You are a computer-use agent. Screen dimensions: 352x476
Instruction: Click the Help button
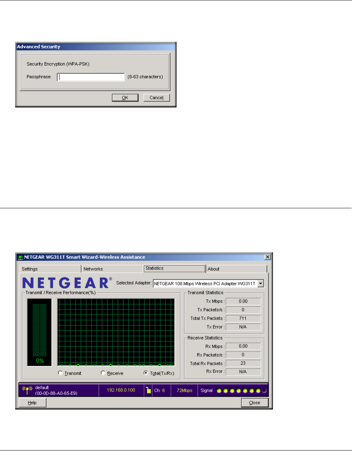pyautogui.click(x=33, y=403)
